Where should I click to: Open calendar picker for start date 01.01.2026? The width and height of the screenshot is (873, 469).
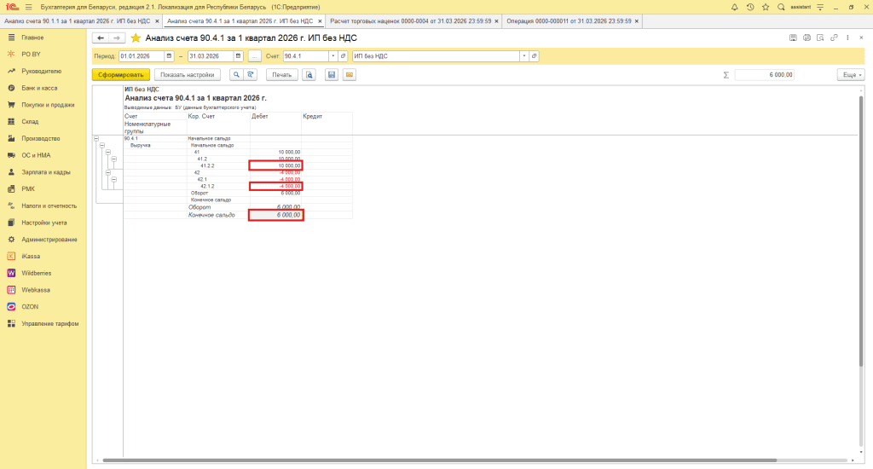[x=169, y=56]
